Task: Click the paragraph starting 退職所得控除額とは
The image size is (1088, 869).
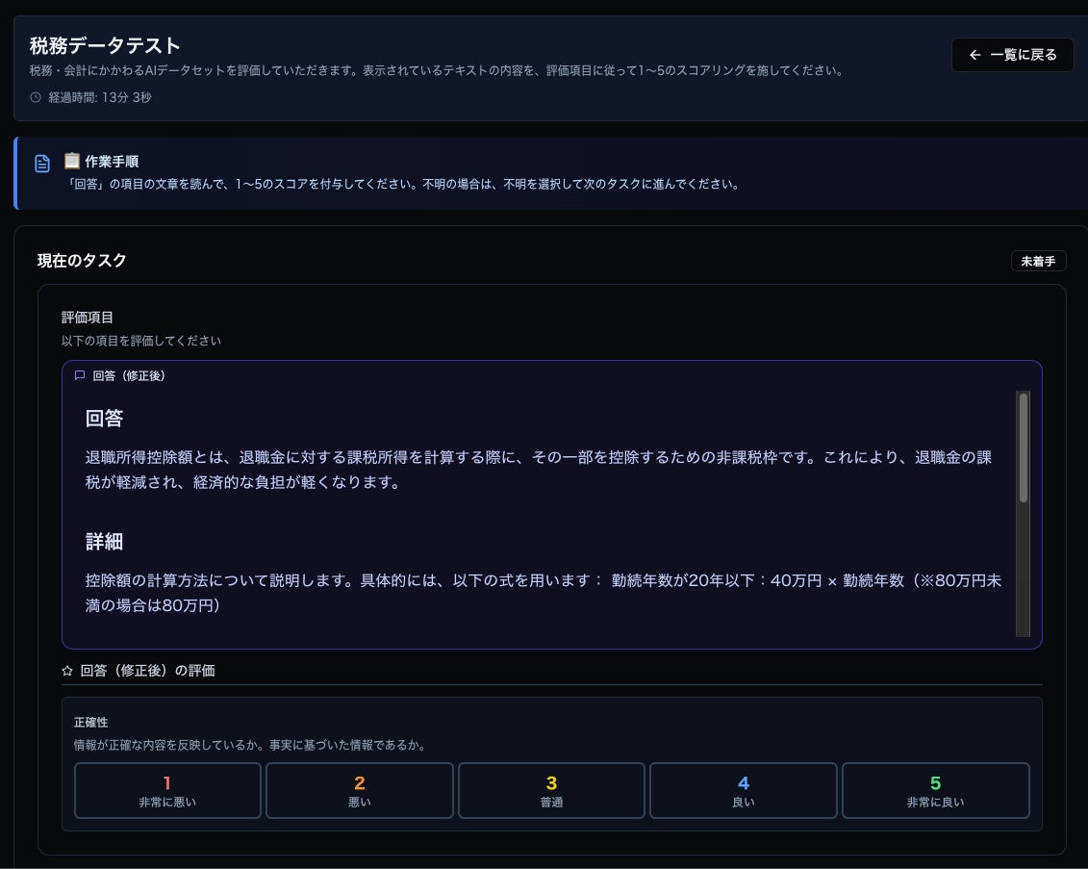Action: coord(539,470)
